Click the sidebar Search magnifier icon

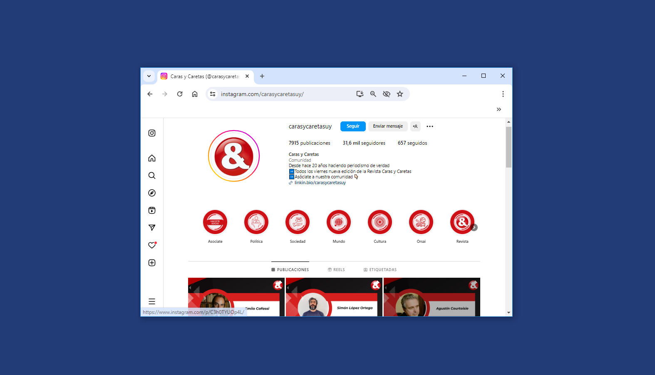pyautogui.click(x=152, y=175)
